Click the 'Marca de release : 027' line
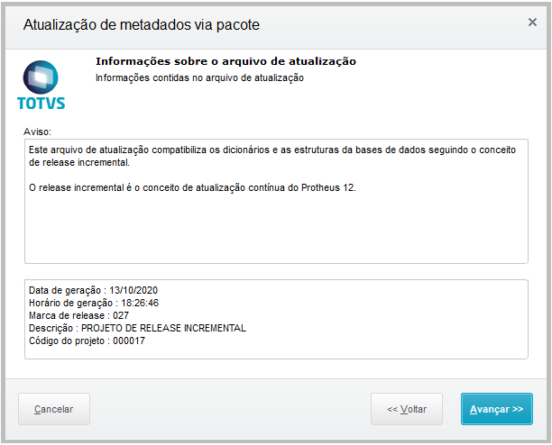Viewport: 552px width, 445px height. [78, 315]
